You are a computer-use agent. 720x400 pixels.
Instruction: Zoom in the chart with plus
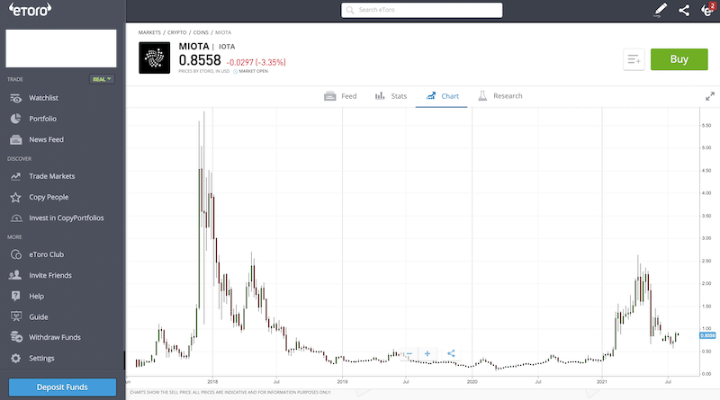coord(427,353)
